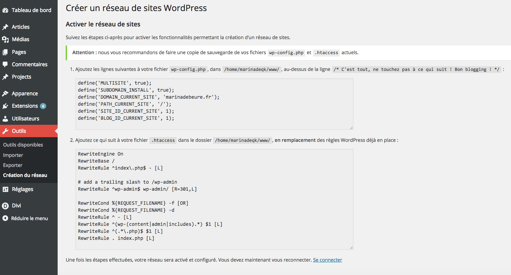This screenshot has height=275, width=511.
Task: Click the Divi sidebar icon
Action: [x=6, y=205]
